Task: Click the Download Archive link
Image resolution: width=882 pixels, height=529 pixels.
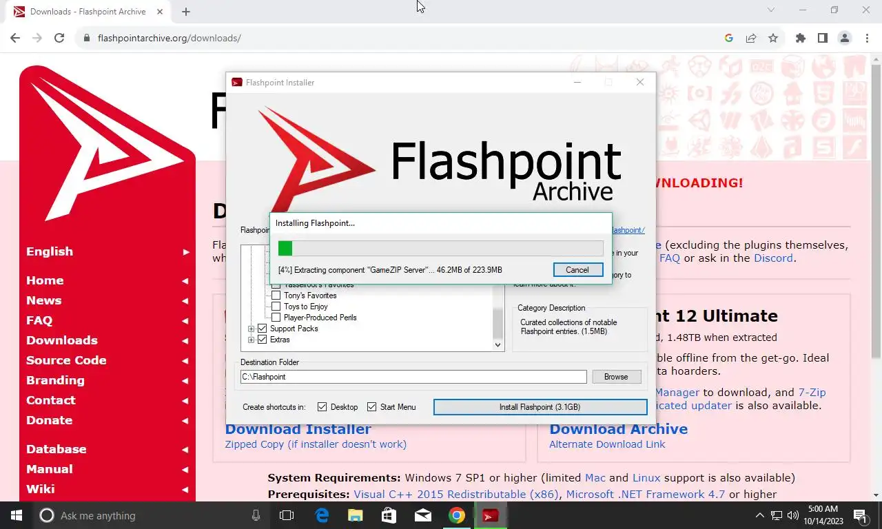Action: pos(618,429)
